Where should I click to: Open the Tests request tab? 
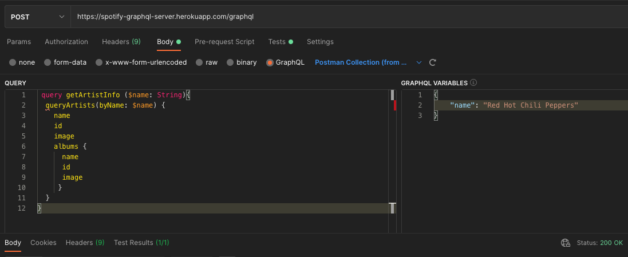[281, 42]
